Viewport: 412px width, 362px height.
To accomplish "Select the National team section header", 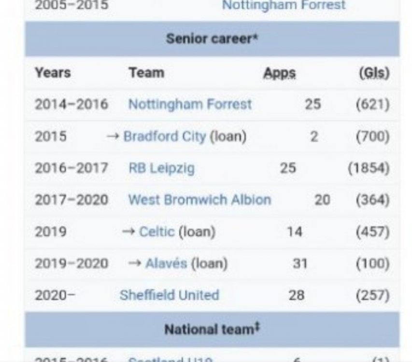I will (x=212, y=330).
